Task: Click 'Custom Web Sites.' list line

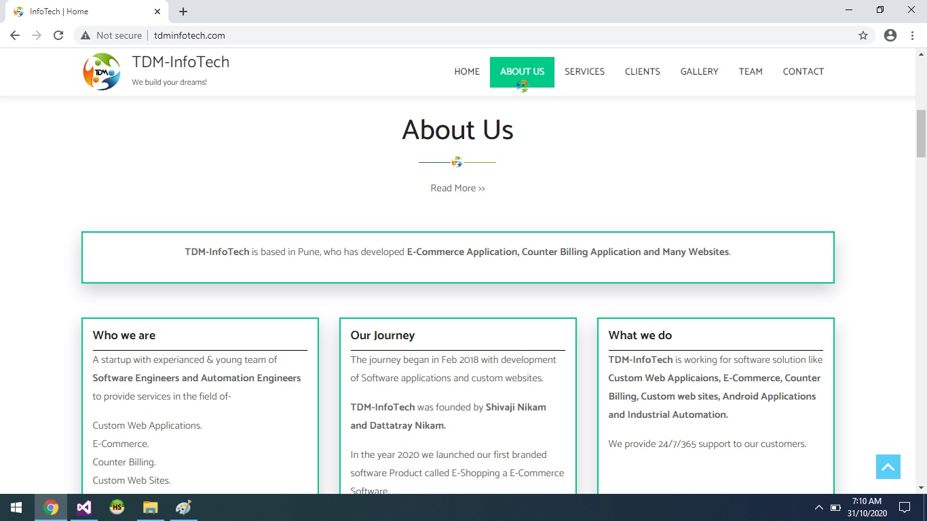Action: 132,480
